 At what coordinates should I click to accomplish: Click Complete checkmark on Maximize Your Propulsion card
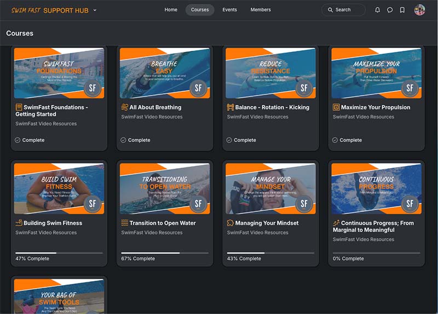[335, 140]
